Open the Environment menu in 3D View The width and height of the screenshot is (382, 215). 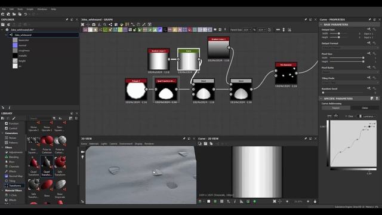[126, 144]
